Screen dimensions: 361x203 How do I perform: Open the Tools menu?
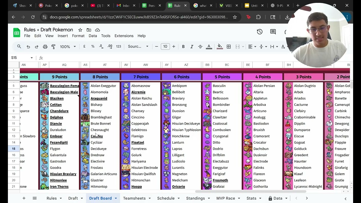[106, 36]
